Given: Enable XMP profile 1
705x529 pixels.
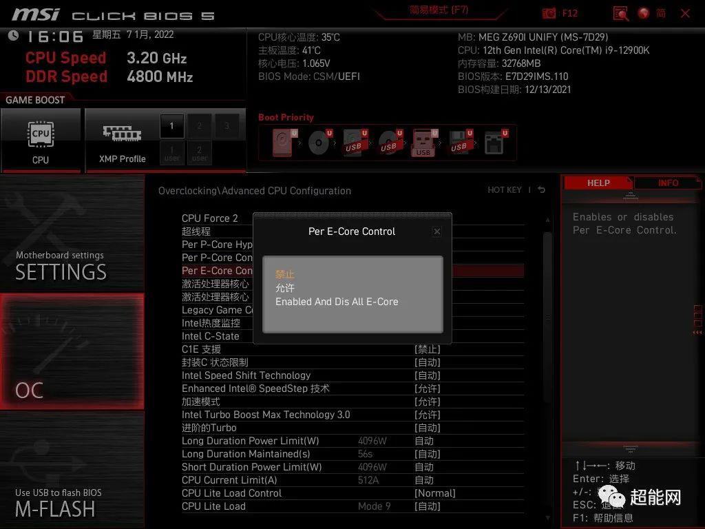Looking at the screenshot, I should (172, 126).
